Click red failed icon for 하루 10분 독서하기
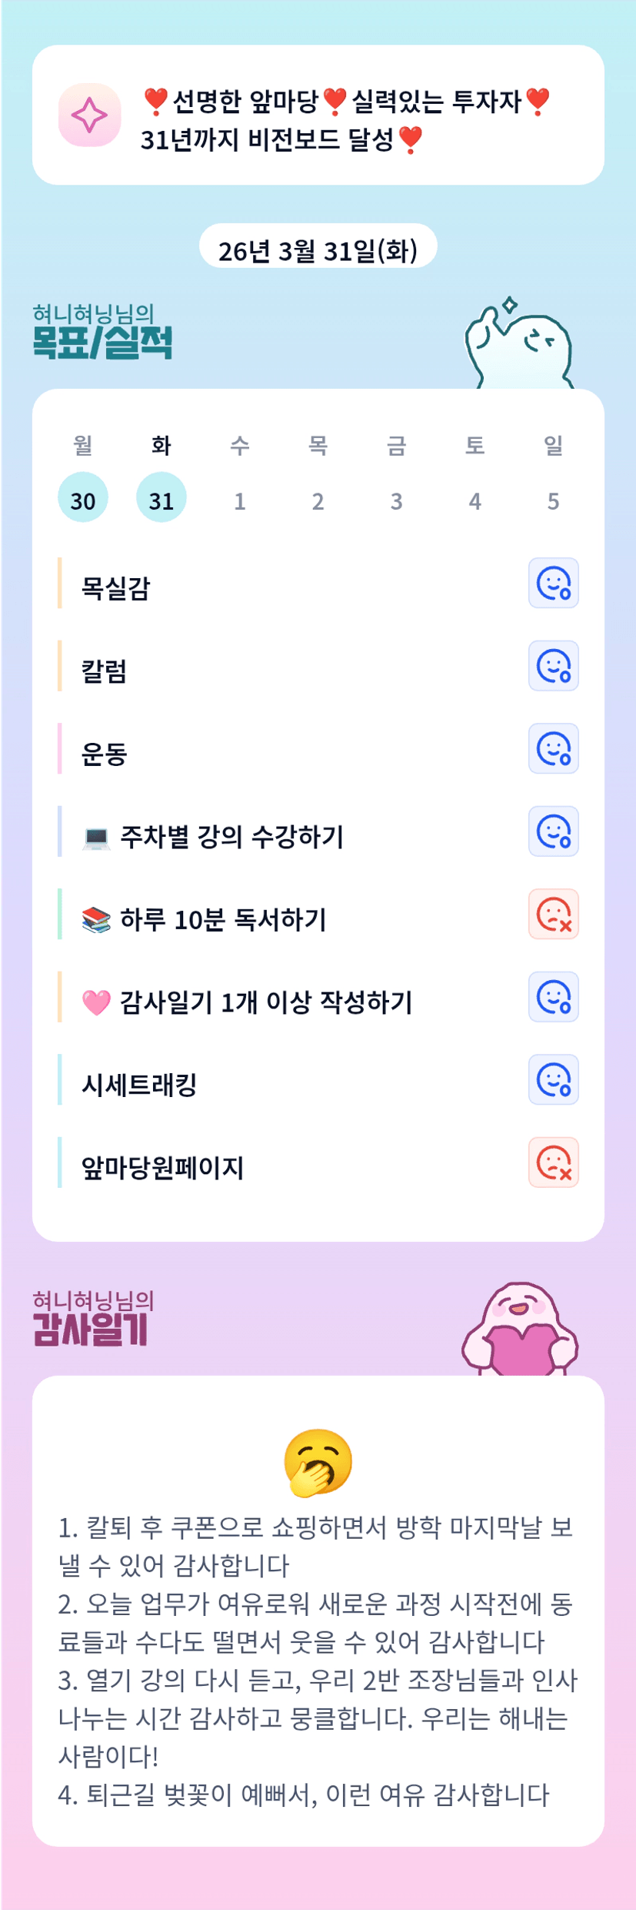The width and height of the screenshot is (636, 1910). (553, 914)
